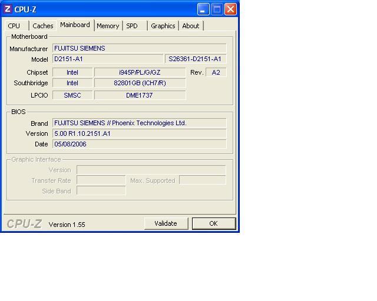Click the A2 revision field
The width and height of the screenshot is (377, 301).
[x=216, y=72]
